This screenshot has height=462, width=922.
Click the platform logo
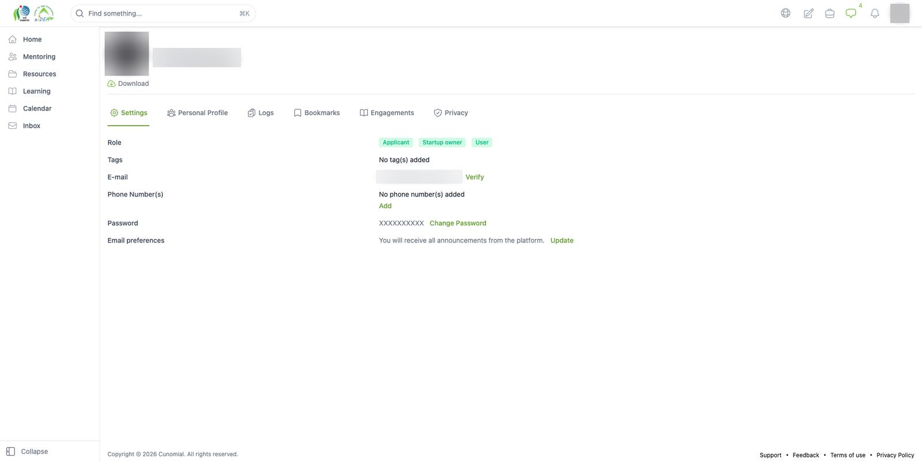(33, 13)
